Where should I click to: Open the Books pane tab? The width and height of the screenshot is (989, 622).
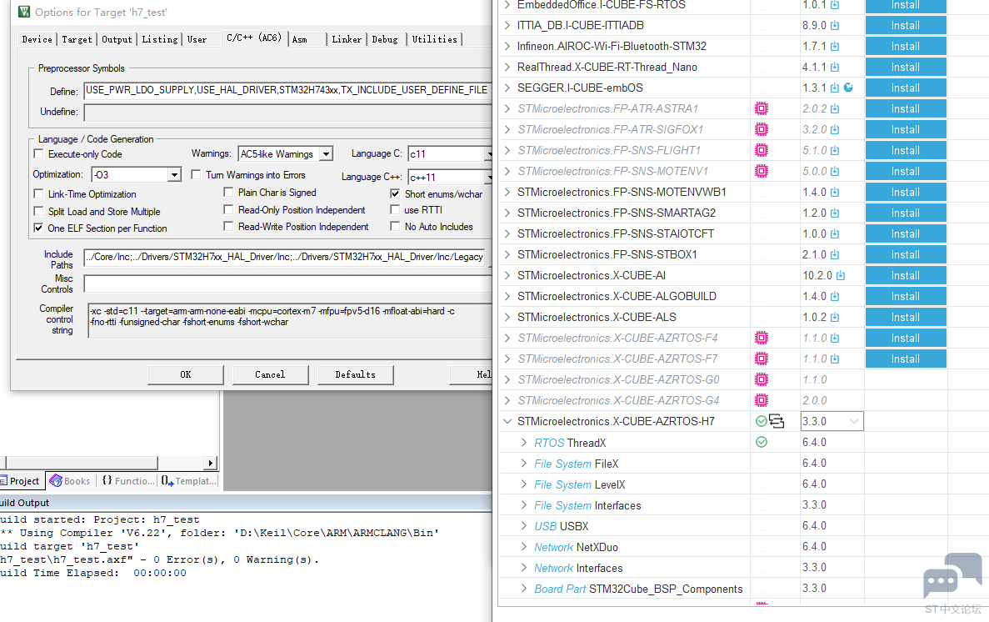coord(70,481)
